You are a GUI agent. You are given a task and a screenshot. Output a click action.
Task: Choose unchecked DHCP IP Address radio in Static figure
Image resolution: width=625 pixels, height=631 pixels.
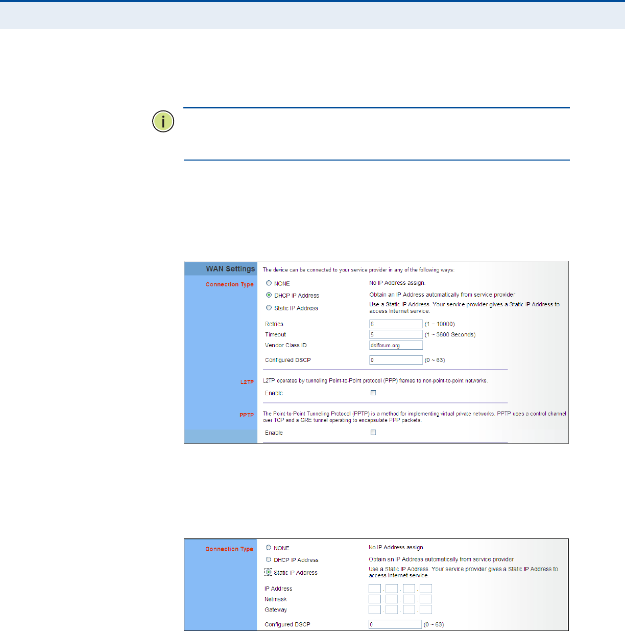[268, 559]
